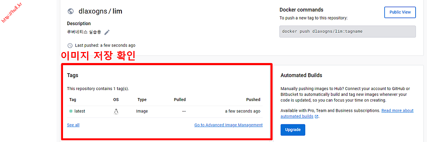Click the green status dot beside latest
The width and height of the screenshot is (427, 142).
[71, 111]
